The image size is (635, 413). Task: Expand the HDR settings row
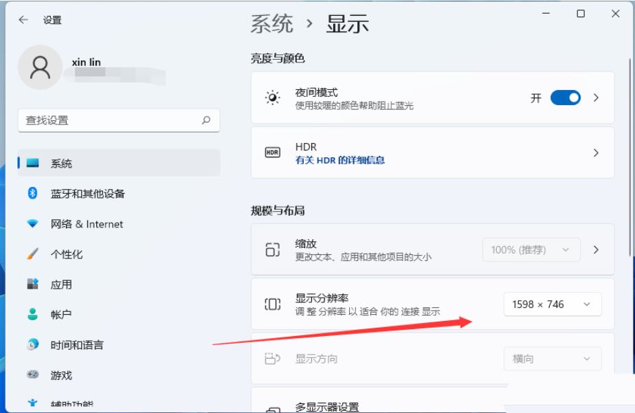(x=595, y=153)
